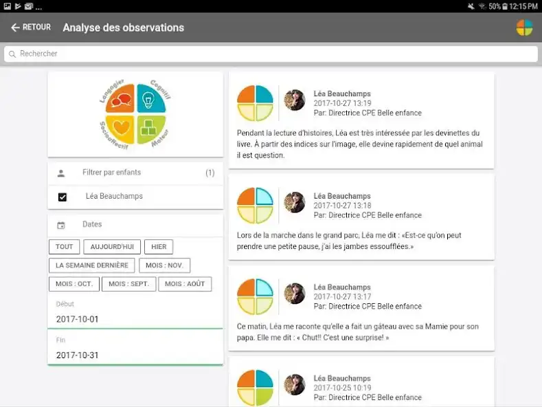Screen dimensions: 542x407
Task: Choose the Aujourd'hui date filter
Action: 113,247
